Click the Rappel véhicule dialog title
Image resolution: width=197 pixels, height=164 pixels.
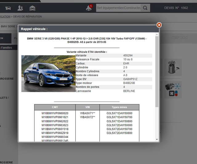click(x=34, y=29)
